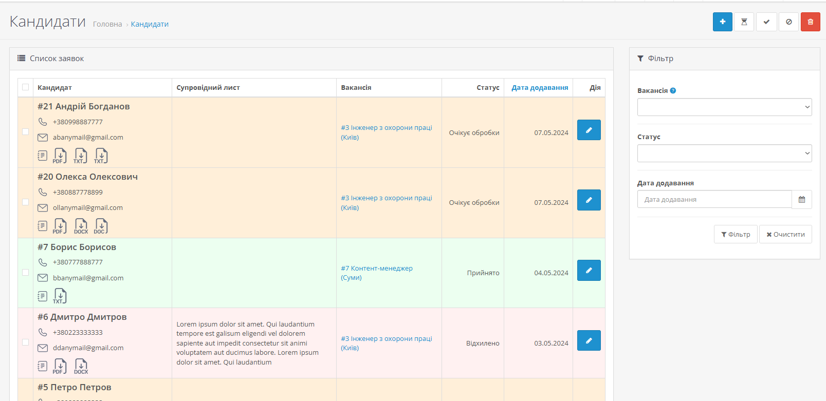Click the candidate name #5 Петро Петров

74,387
